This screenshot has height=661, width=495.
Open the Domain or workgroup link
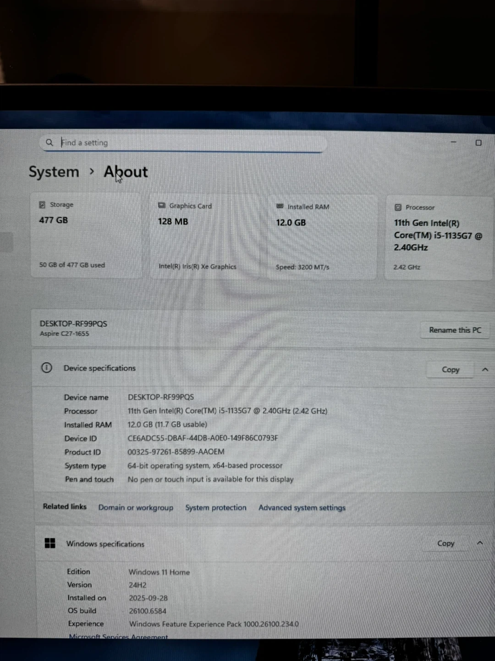pyautogui.click(x=136, y=507)
